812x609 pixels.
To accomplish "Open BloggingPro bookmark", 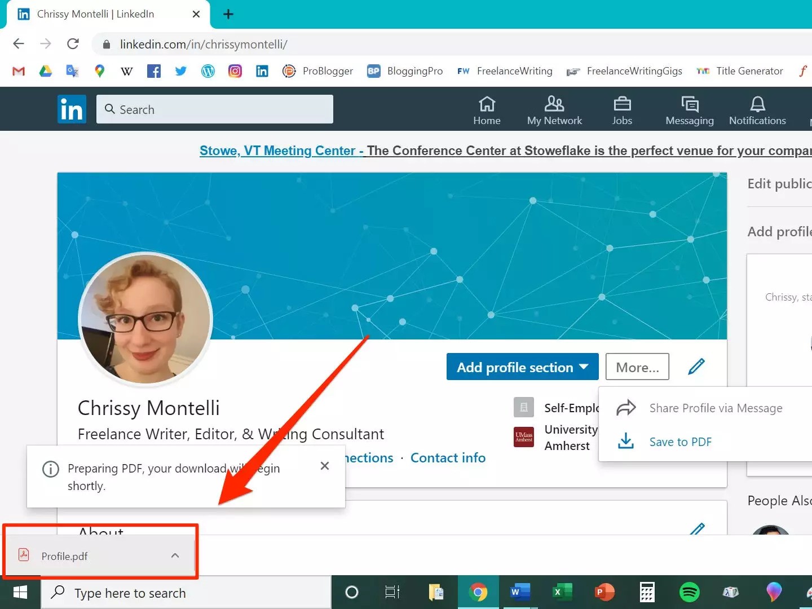I will pos(405,71).
